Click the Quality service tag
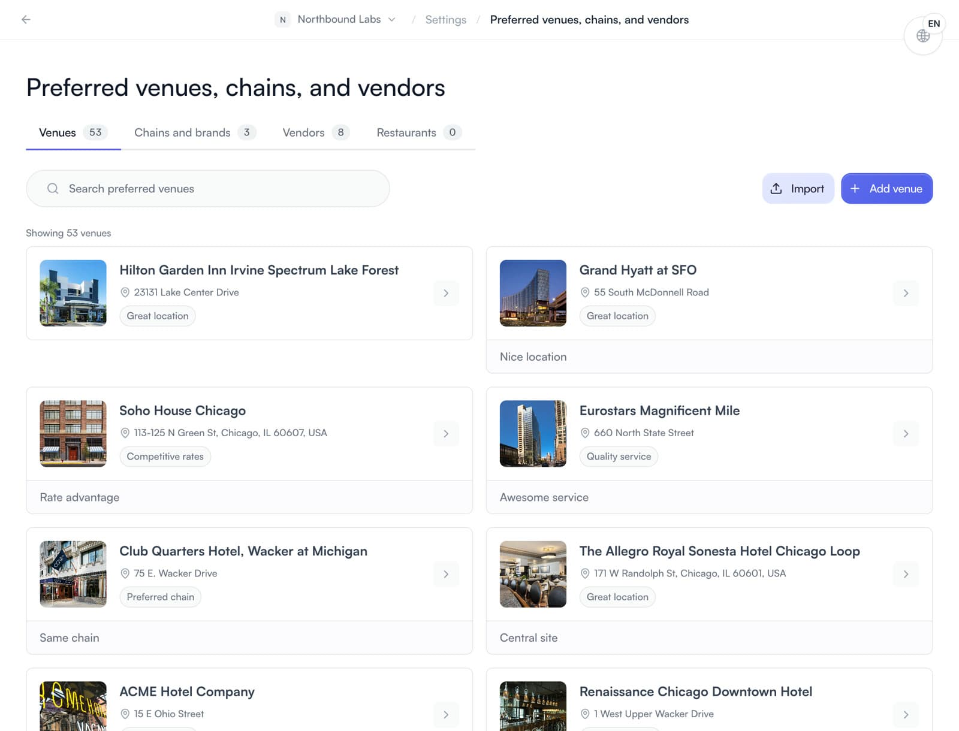959x731 pixels. click(x=619, y=457)
